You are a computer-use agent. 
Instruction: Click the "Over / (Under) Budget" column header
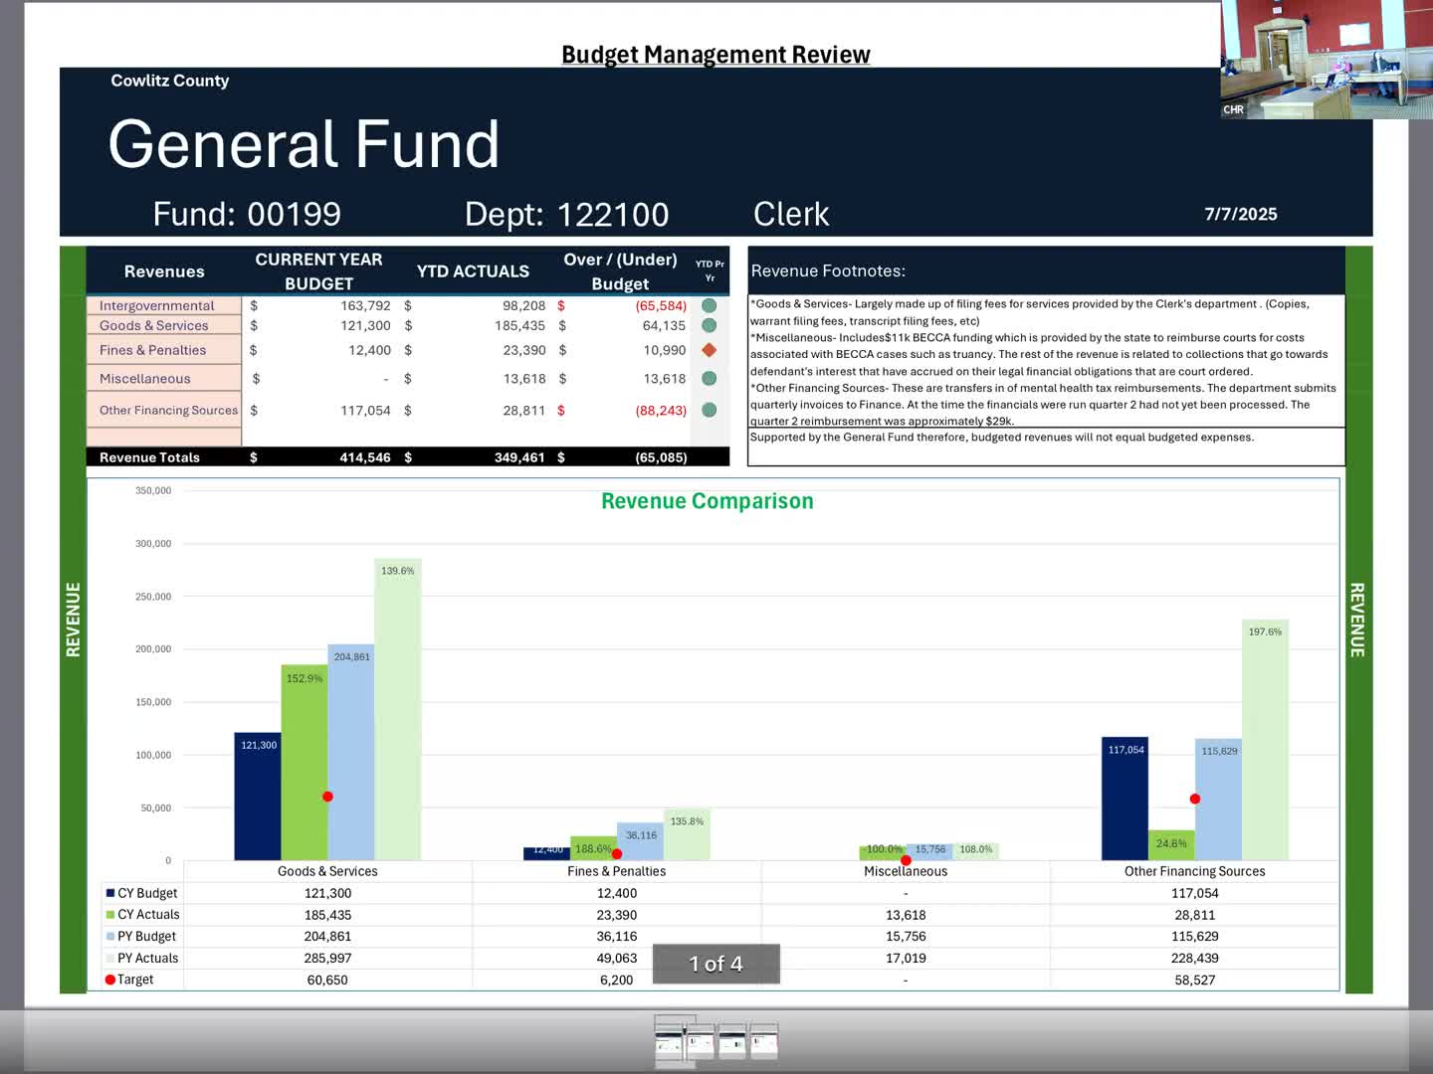pyautogui.click(x=620, y=271)
